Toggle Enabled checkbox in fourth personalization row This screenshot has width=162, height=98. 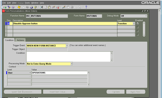coord(138,35)
